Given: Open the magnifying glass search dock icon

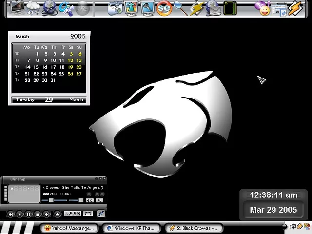Looking at the screenshot, I should coord(180,8).
